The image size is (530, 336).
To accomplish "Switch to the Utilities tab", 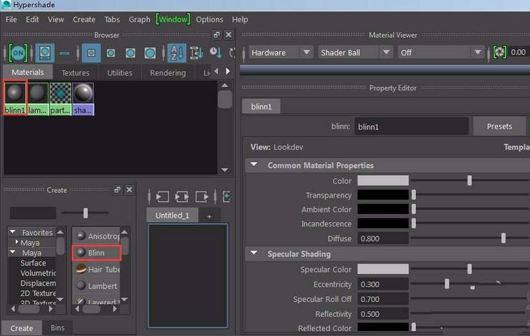I will pos(120,73).
